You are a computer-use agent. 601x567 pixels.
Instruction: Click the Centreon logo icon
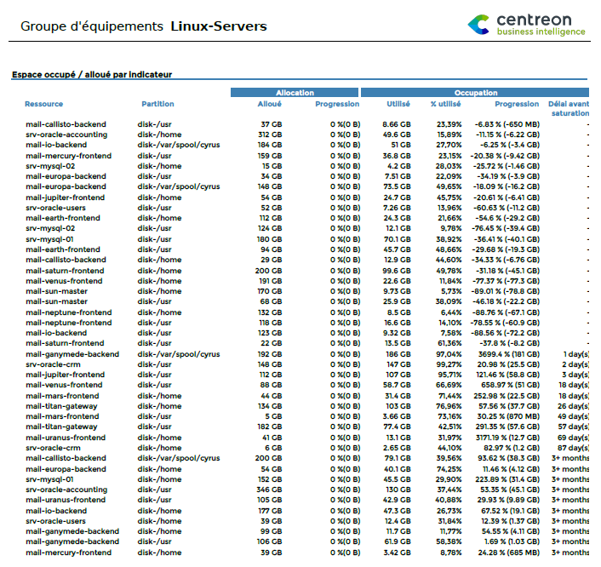click(479, 24)
